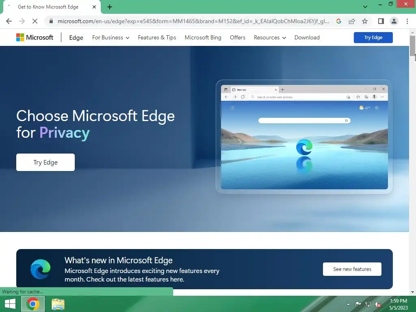Open Chrome side panel
416x312 pixels.
click(381, 21)
